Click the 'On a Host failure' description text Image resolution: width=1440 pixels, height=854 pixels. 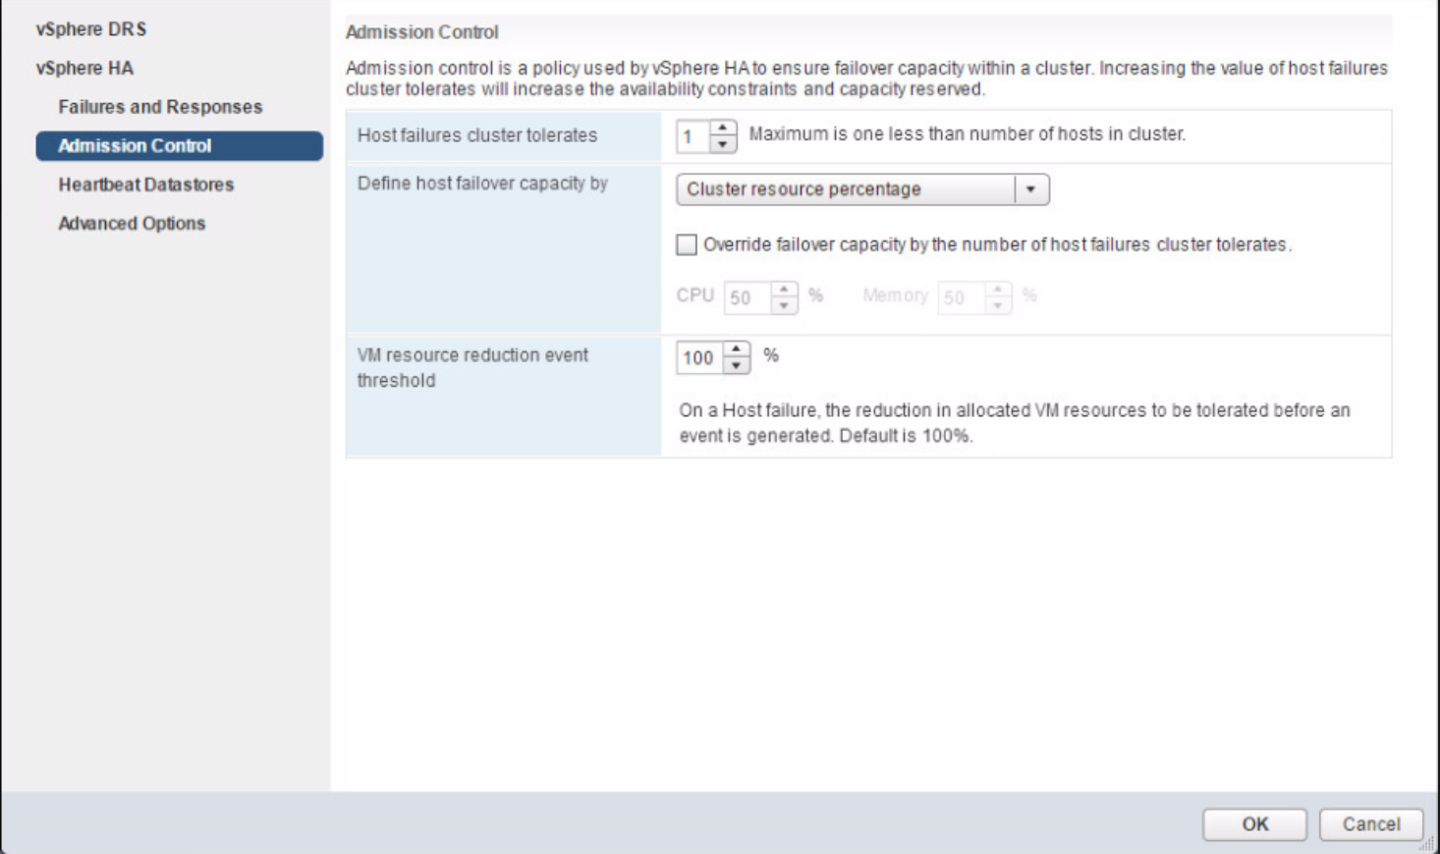[x=1015, y=423]
